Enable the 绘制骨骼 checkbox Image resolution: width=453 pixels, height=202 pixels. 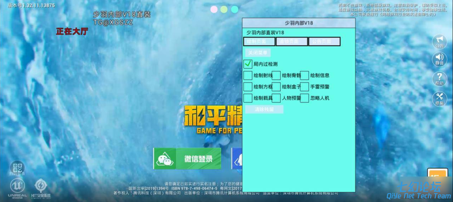pos(276,75)
